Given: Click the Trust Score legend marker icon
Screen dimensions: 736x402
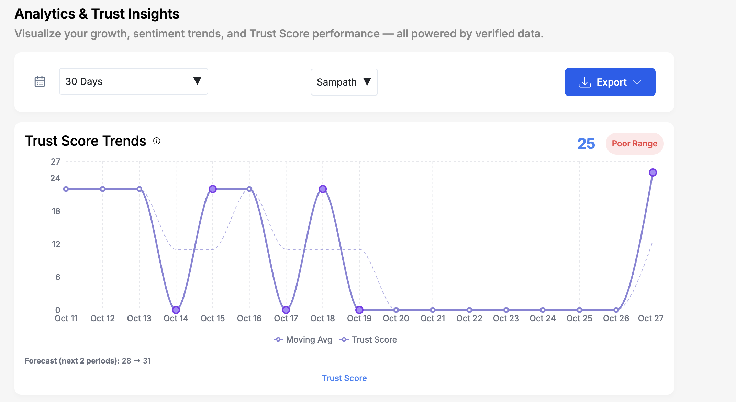Looking at the screenshot, I should [344, 339].
